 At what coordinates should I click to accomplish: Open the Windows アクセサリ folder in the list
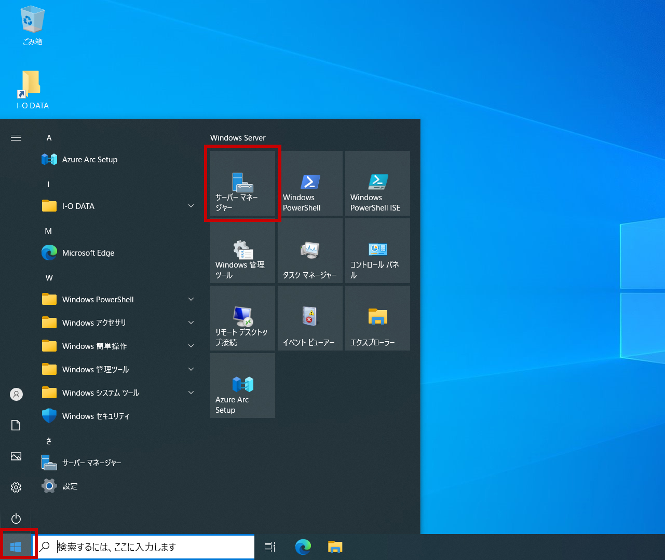click(x=119, y=323)
